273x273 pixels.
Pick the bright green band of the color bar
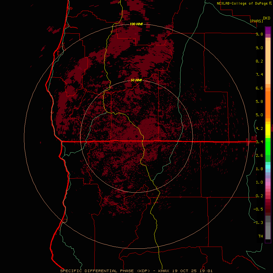(268, 146)
